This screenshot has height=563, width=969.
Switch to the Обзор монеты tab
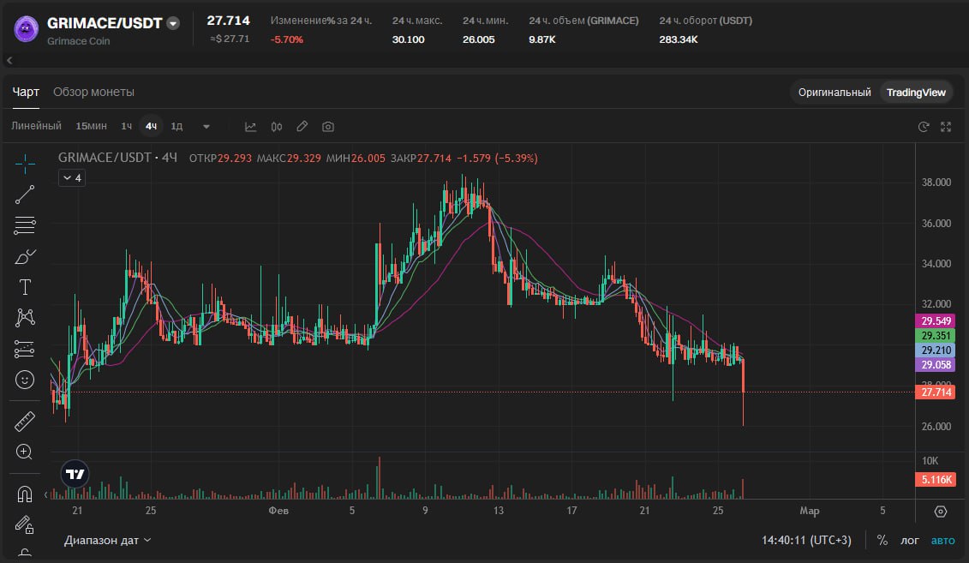[x=93, y=92]
